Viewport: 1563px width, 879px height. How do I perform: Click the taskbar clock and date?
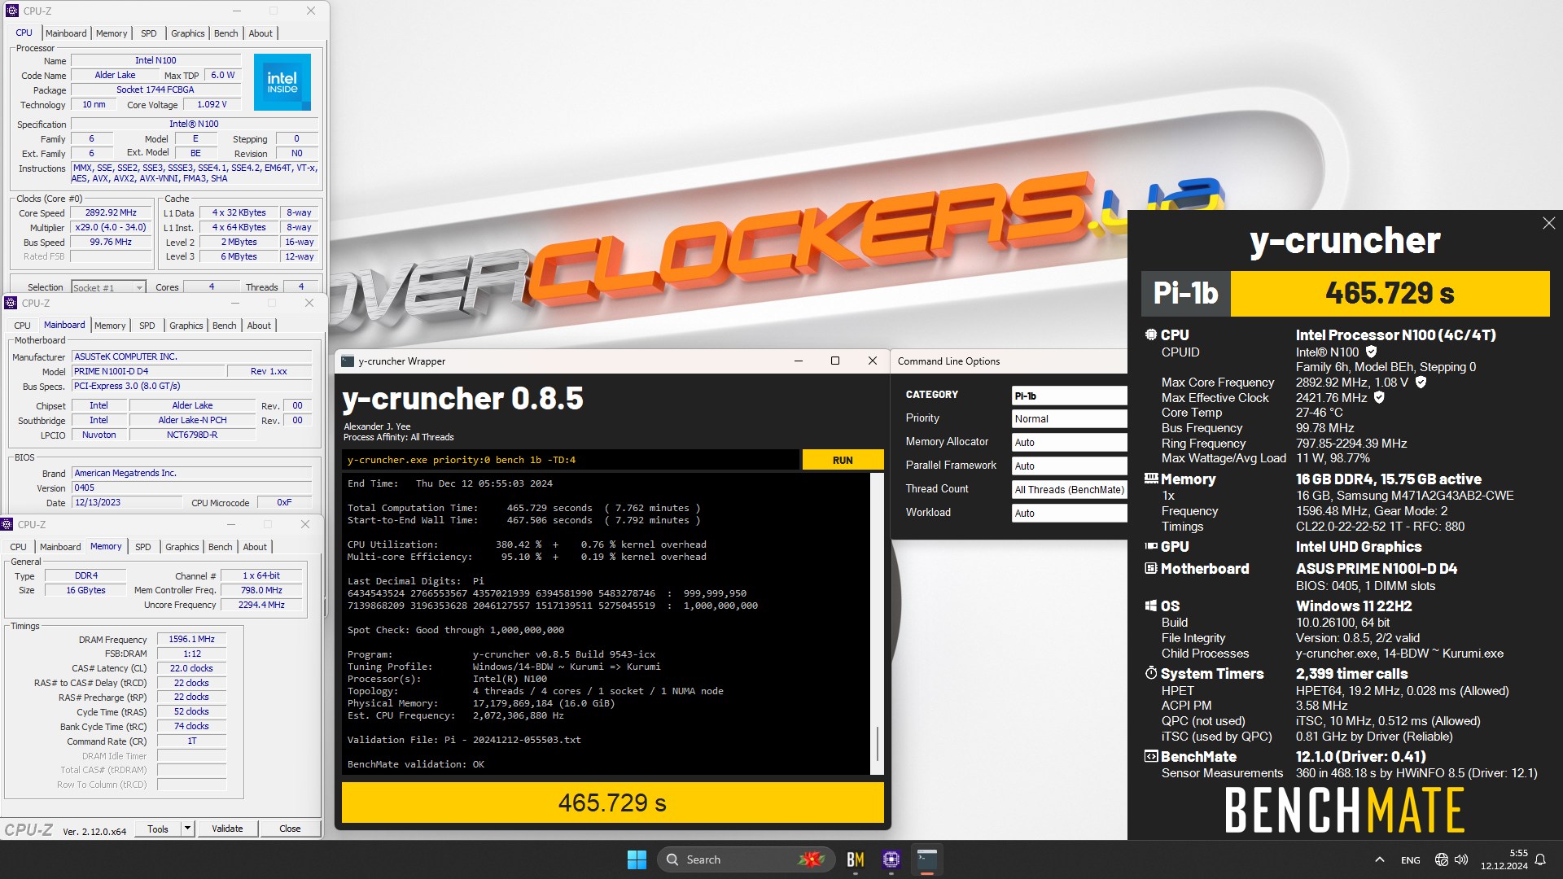tap(1504, 859)
